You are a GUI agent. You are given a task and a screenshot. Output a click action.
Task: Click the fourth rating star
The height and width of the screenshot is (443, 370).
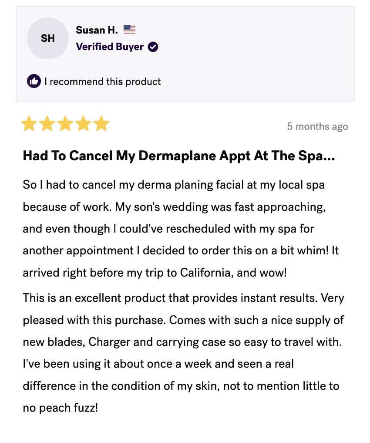pyautogui.click(x=84, y=124)
